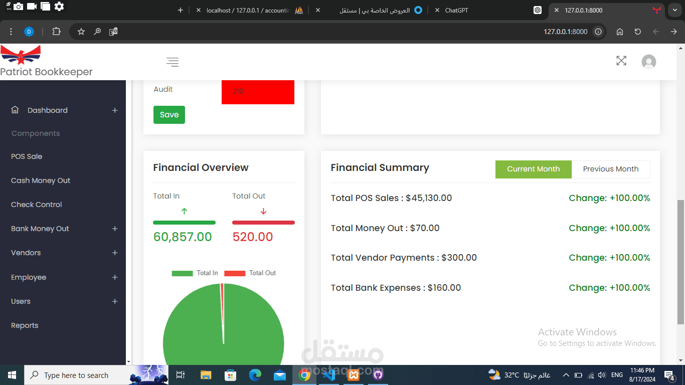Open the Patriot Bookkeeper hamburger menu
The height and width of the screenshot is (385, 685).
click(x=172, y=62)
